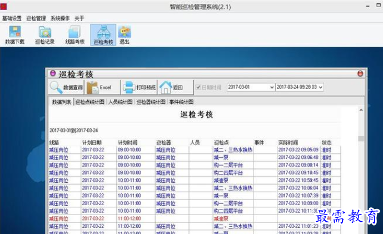383x234 pixels.
Task: Open the 巡检管理 menu
Action: pyautogui.click(x=36, y=18)
